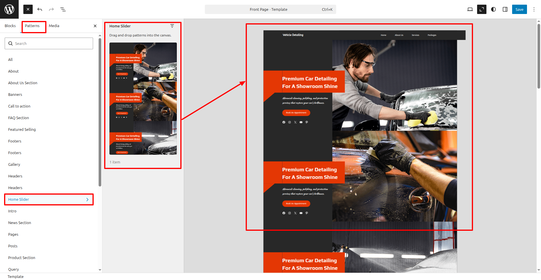This screenshot has width=541, height=280.
Task: Open the Options three-dot menu
Action: click(x=534, y=9)
